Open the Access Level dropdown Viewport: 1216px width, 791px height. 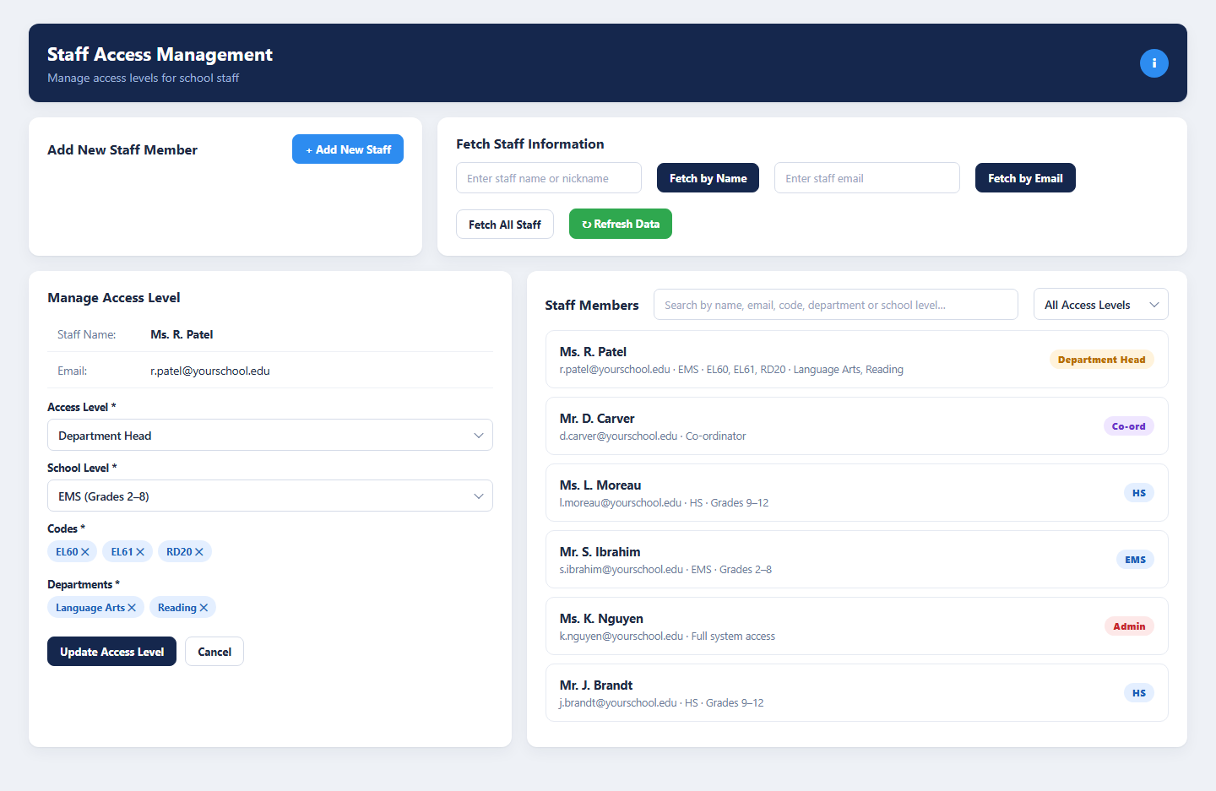(270, 436)
